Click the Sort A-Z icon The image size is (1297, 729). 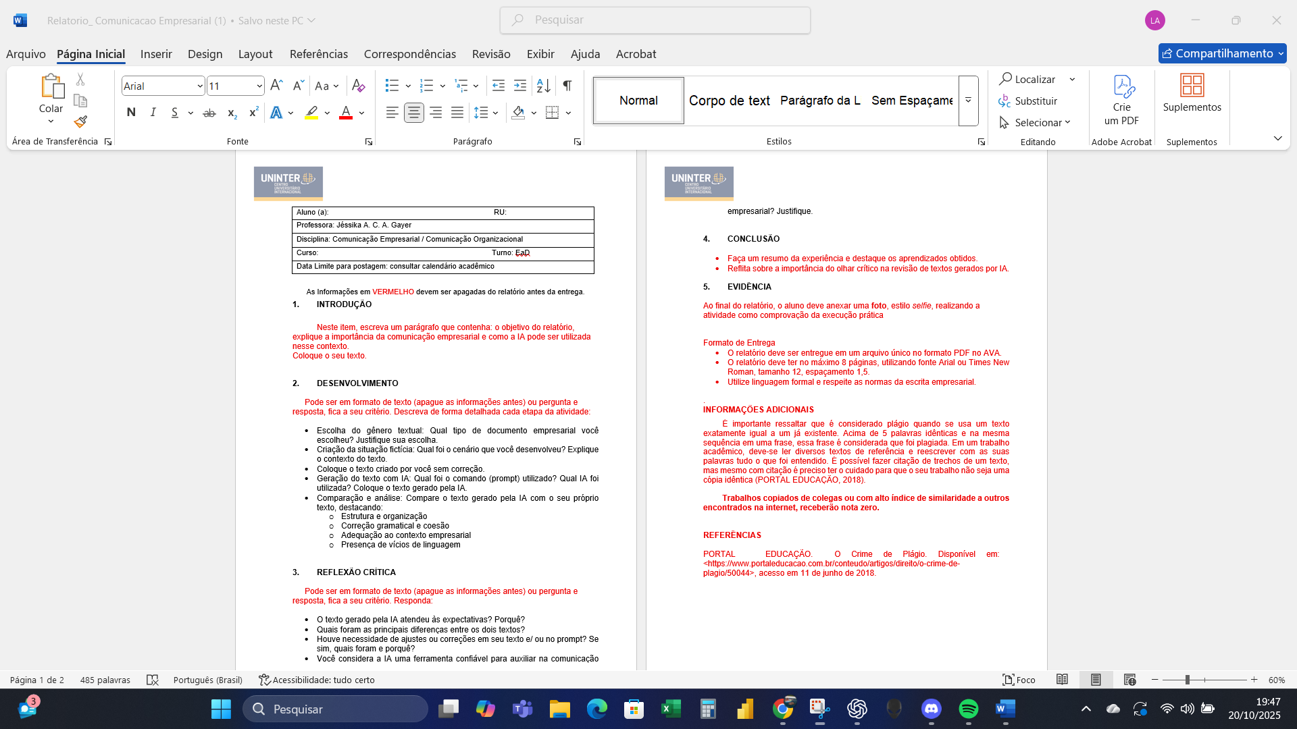point(543,86)
